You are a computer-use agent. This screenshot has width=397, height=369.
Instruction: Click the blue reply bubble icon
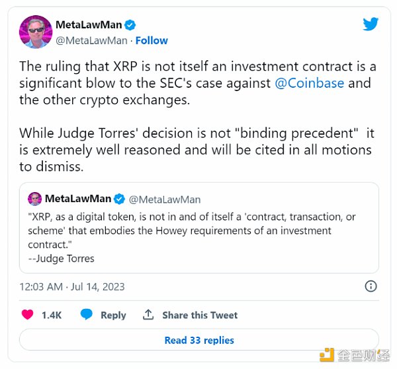point(86,314)
